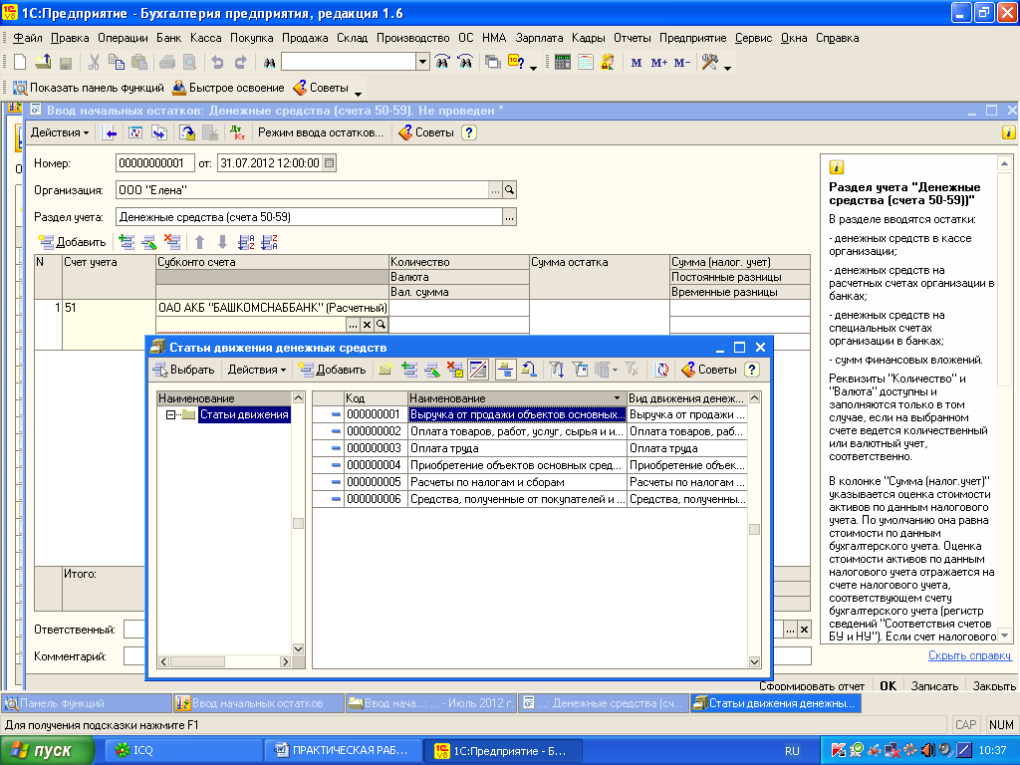Screen dimensions: 1020x765
Task: Open the tools wrench-and-hammer icon
Action: tap(709, 63)
